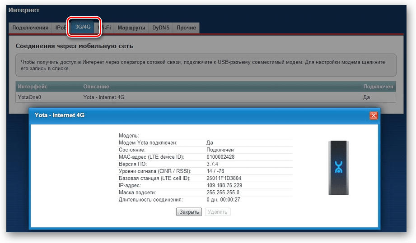Click the Версия ПО label
Image resolution: width=416 pixels, height=243 pixels.
[x=133, y=164]
